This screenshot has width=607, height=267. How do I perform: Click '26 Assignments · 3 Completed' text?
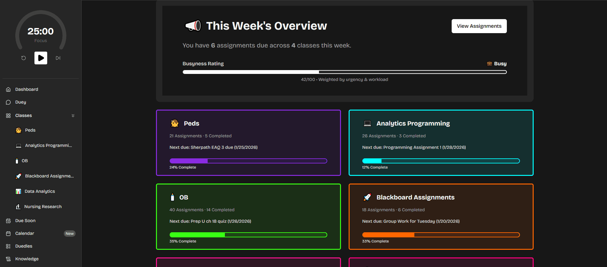tap(394, 136)
